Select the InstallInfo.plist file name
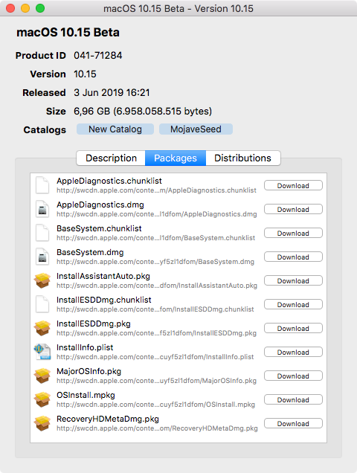The height and width of the screenshot is (473, 357). coord(85,347)
